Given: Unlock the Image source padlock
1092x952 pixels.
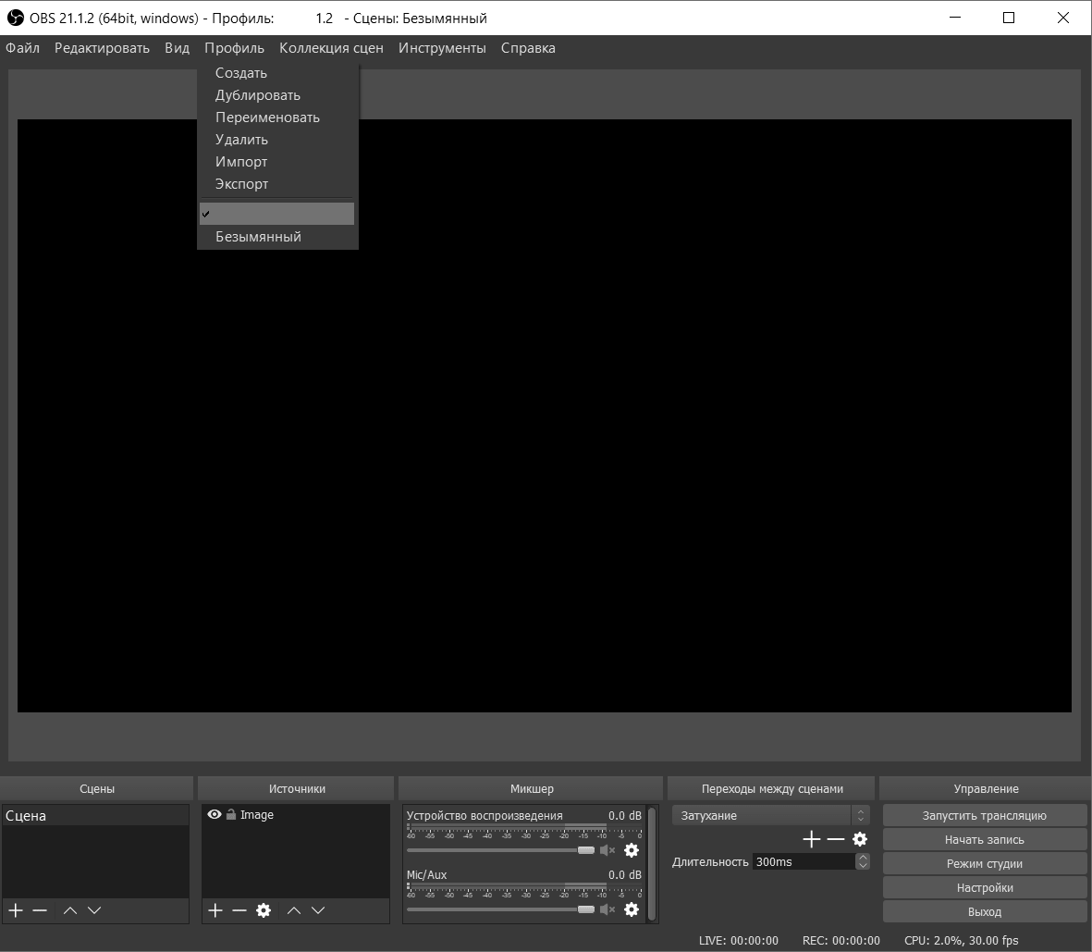Looking at the screenshot, I should pyautogui.click(x=229, y=814).
